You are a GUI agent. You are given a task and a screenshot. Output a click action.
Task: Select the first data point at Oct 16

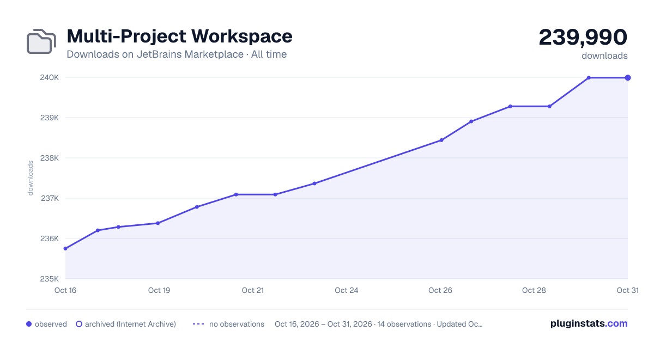[x=65, y=248]
